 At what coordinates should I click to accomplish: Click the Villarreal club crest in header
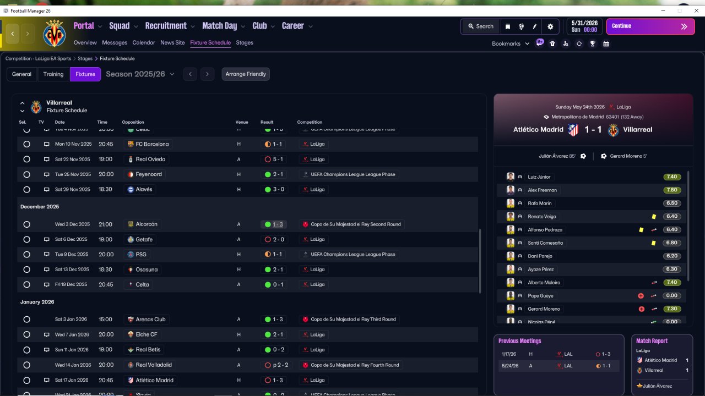point(54,33)
